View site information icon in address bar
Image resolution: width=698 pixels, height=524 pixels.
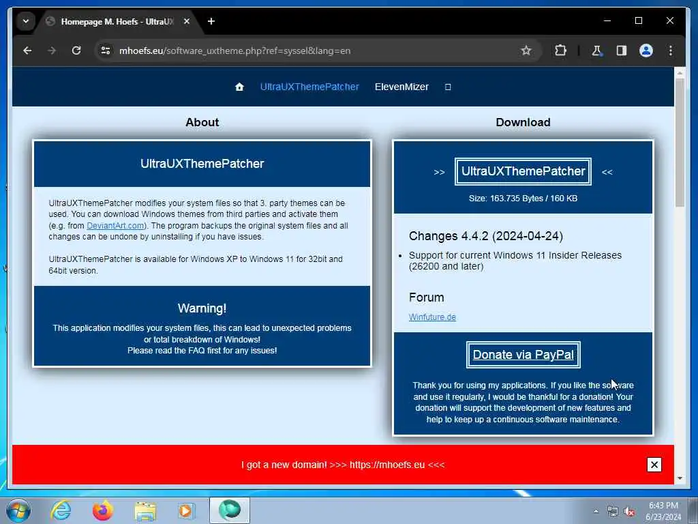click(x=106, y=50)
